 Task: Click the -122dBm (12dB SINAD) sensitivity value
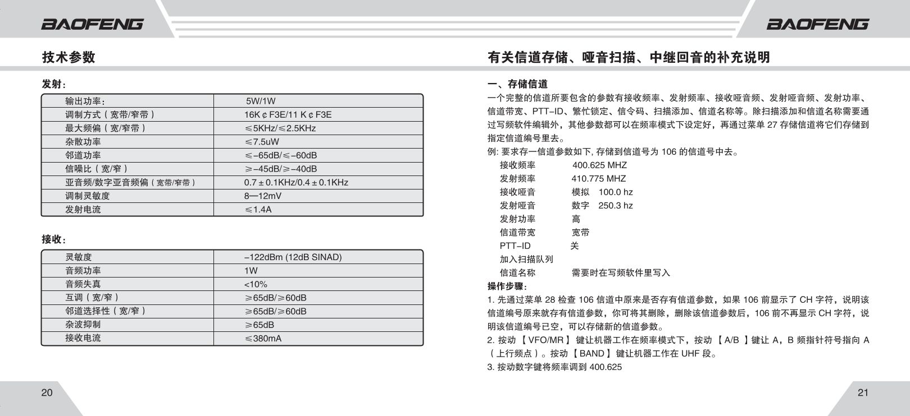(x=293, y=257)
